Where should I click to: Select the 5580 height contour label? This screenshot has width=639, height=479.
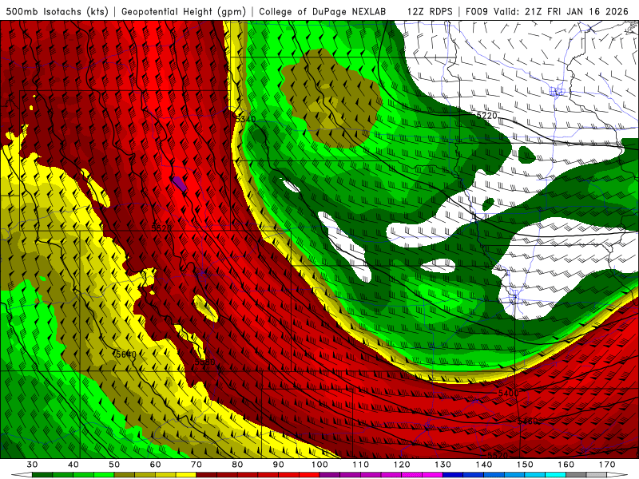(x=205, y=362)
